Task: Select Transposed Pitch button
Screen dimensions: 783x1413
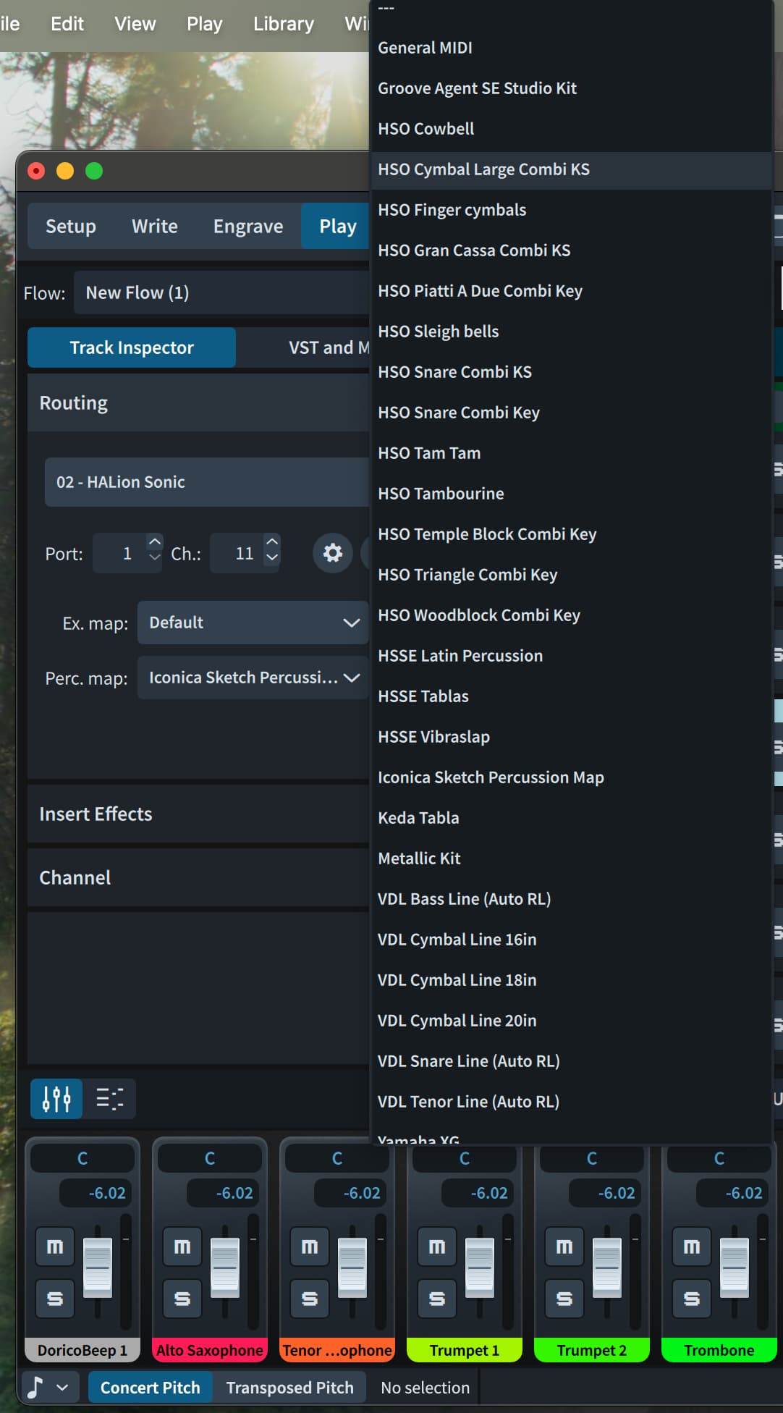Action: coord(289,1387)
